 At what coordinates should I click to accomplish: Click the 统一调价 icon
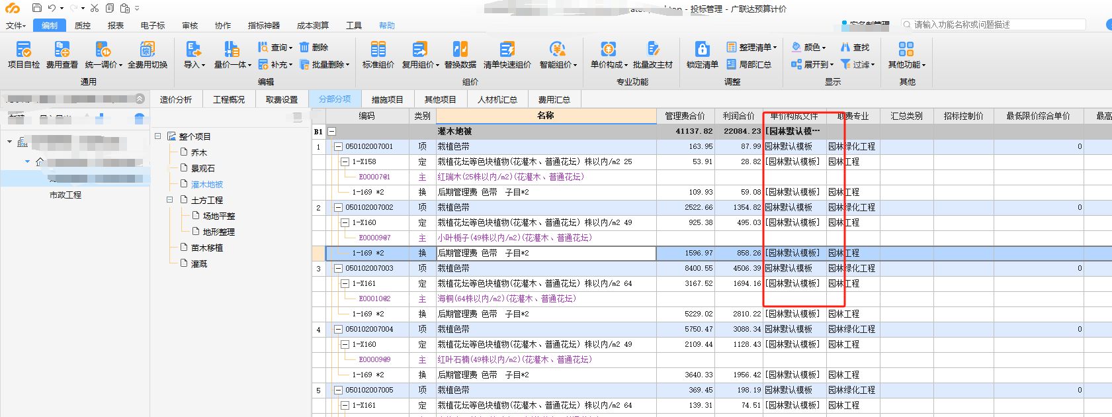point(103,50)
